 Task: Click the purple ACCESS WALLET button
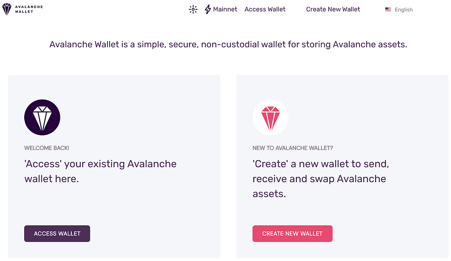[x=57, y=233]
